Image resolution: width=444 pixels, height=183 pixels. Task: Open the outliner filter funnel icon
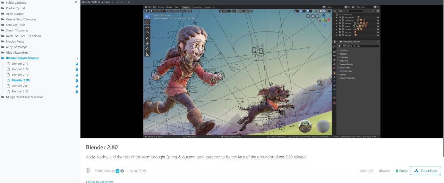[373, 11]
